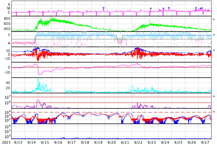Click the flare marker near 9/19
217x145 pixels.
(x=103, y=8)
